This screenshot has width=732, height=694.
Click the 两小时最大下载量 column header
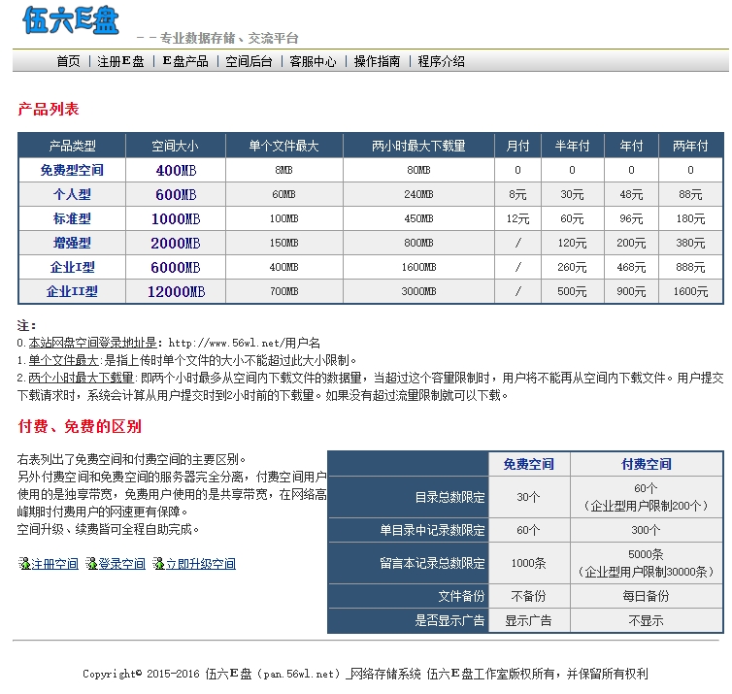click(418, 147)
